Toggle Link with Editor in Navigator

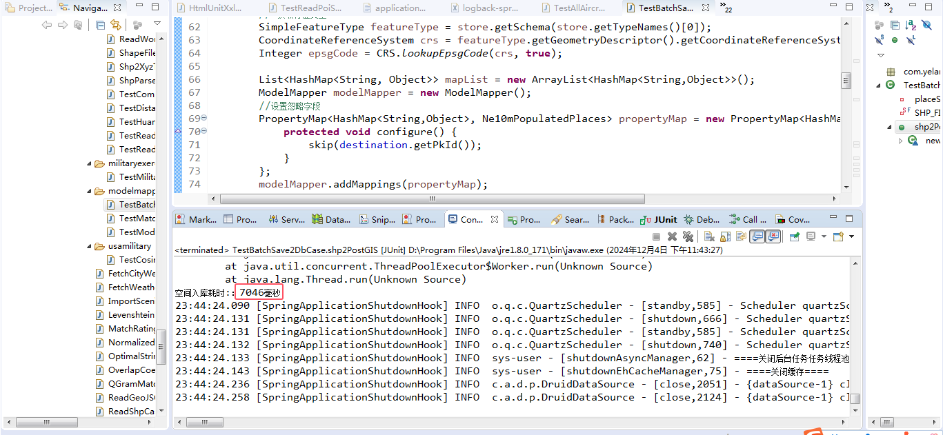coord(116,25)
